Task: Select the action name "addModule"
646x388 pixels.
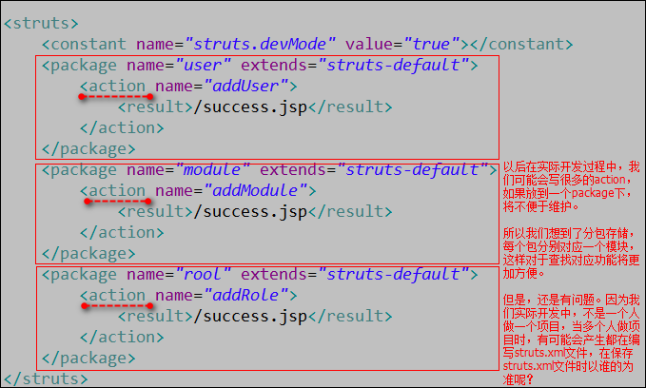Action: (x=255, y=191)
